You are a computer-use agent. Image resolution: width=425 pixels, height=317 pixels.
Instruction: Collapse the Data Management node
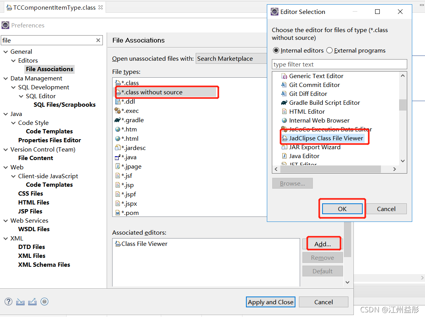click(5, 78)
